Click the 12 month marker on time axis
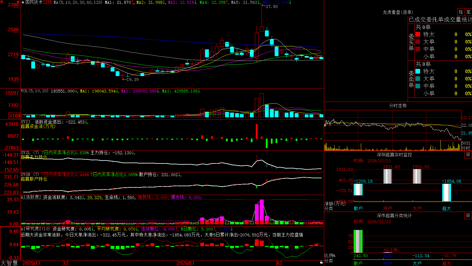Screen dimensions: 472x266 click(66, 263)
